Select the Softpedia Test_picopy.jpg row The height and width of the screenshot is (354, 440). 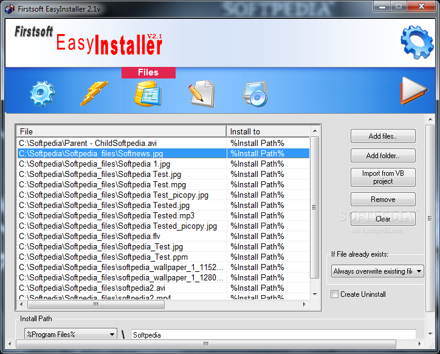pyautogui.click(x=163, y=195)
